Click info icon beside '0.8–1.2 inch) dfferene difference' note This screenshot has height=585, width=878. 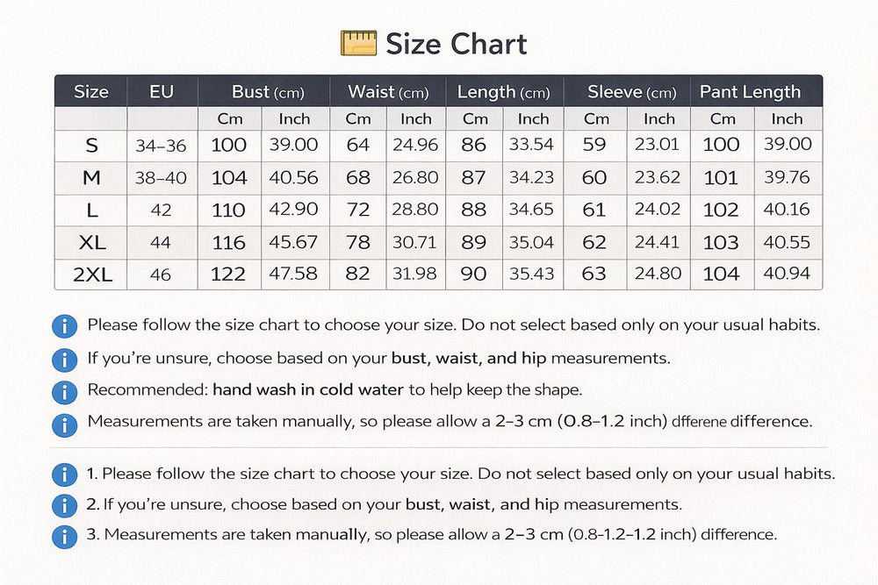coord(64,424)
